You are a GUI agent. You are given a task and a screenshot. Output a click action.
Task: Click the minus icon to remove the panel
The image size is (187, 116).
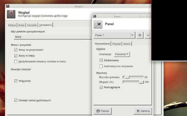coord(148,35)
